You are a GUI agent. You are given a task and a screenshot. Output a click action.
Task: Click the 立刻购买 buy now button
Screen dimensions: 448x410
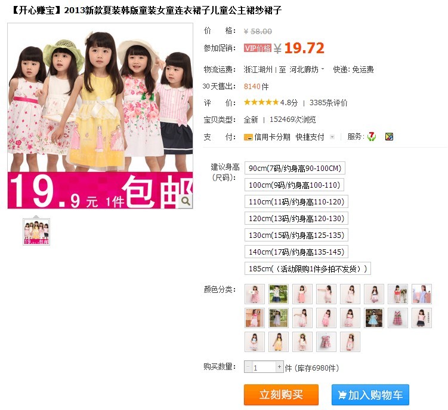(281, 394)
